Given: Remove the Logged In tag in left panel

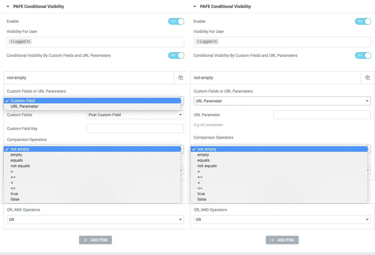Looking at the screenshot, I should click(x=11, y=41).
